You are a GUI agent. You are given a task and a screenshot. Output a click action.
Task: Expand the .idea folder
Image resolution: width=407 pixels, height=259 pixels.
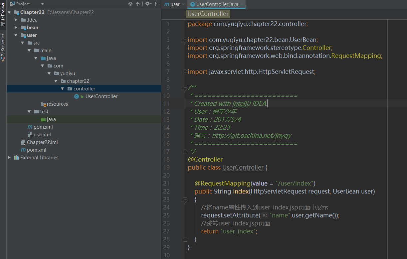pyautogui.click(x=16, y=20)
